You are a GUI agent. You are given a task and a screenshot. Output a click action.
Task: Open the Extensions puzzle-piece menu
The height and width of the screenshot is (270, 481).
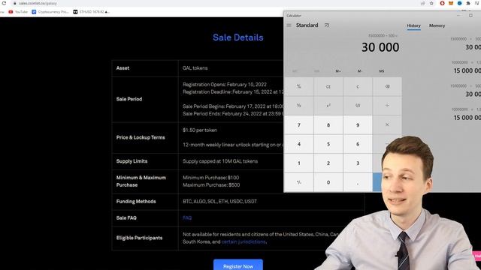tap(468, 3)
